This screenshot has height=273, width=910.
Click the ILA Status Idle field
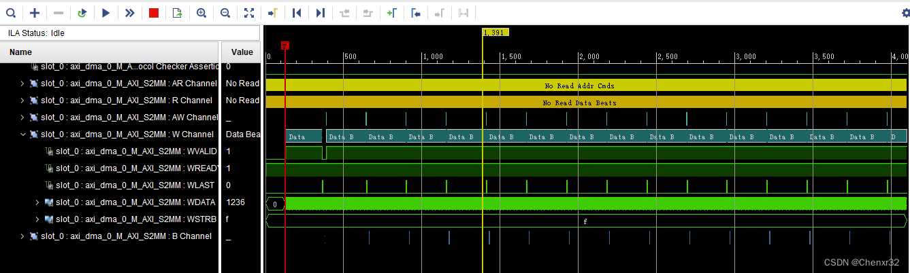[x=130, y=33]
